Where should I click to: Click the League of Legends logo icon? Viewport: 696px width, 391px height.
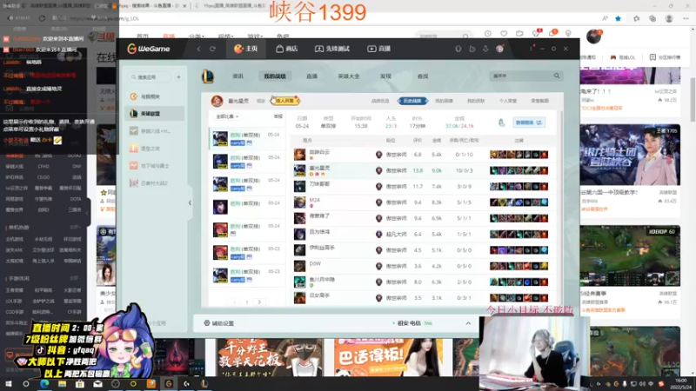pyautogui.click(x=208, y=76)
